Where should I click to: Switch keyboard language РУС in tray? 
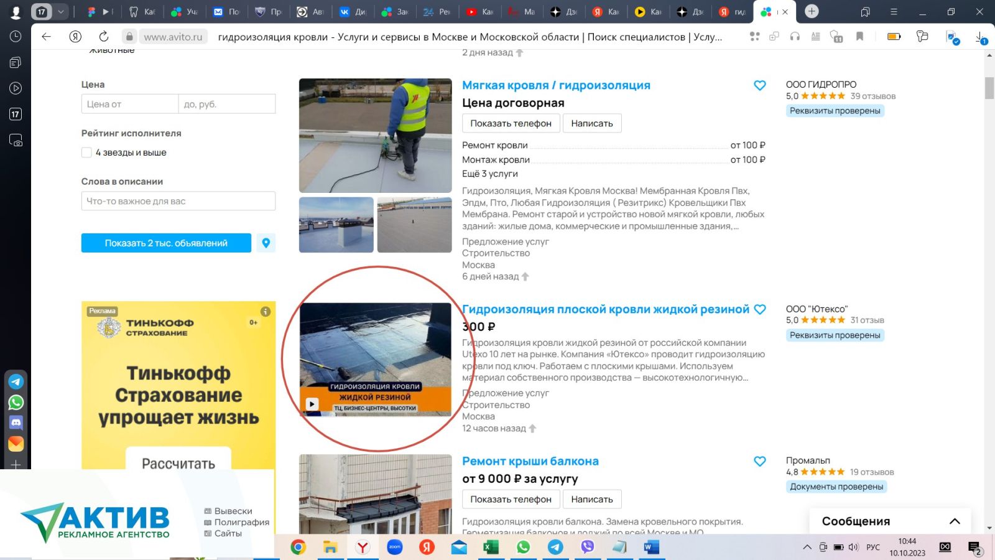point(873,548)
